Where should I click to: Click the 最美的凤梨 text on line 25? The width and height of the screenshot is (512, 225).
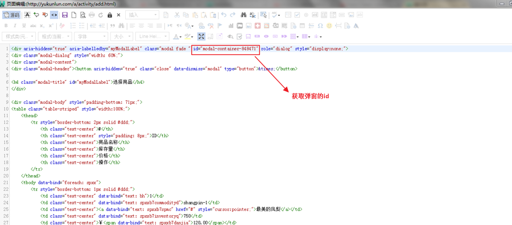pos(268,209)
